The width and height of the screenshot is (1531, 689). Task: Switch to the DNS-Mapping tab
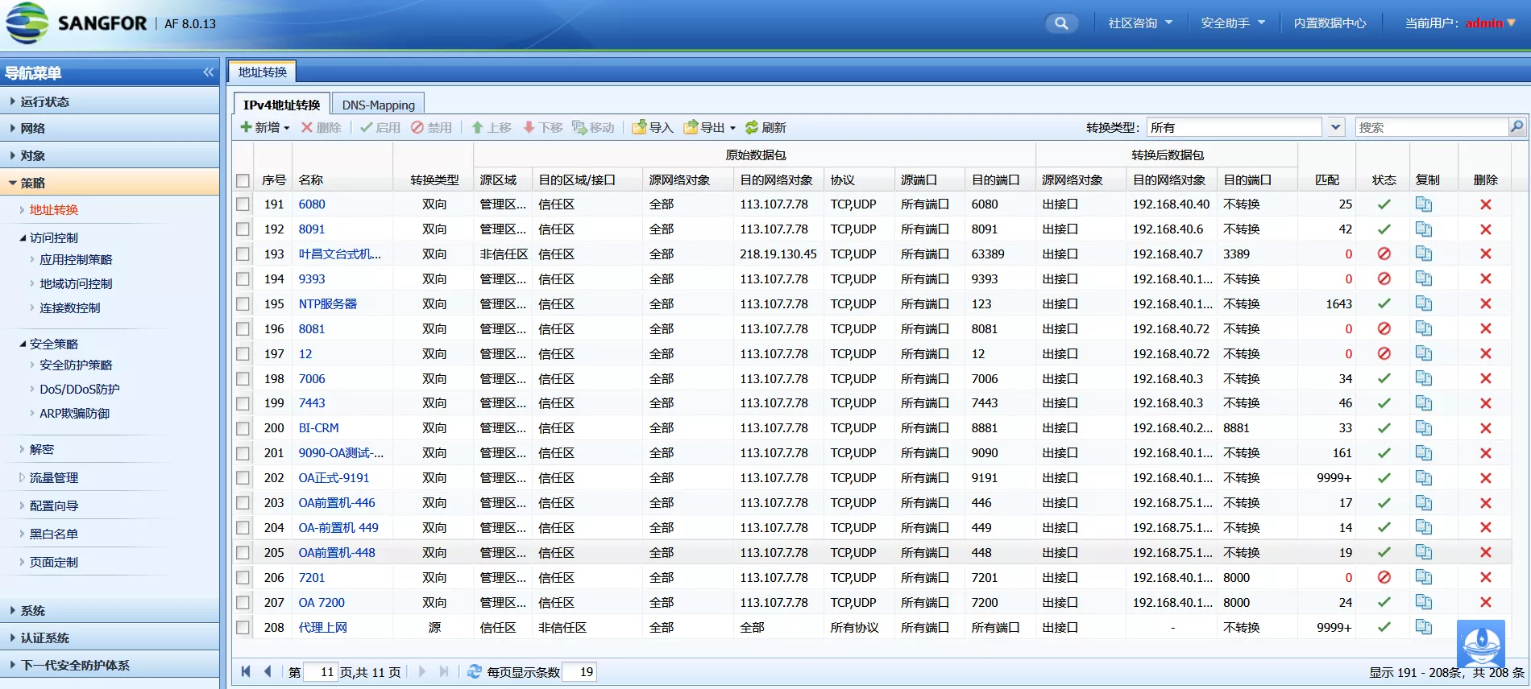pos(378,105)
